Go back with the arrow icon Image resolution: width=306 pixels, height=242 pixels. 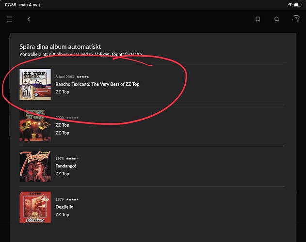(x=29, y=19)
